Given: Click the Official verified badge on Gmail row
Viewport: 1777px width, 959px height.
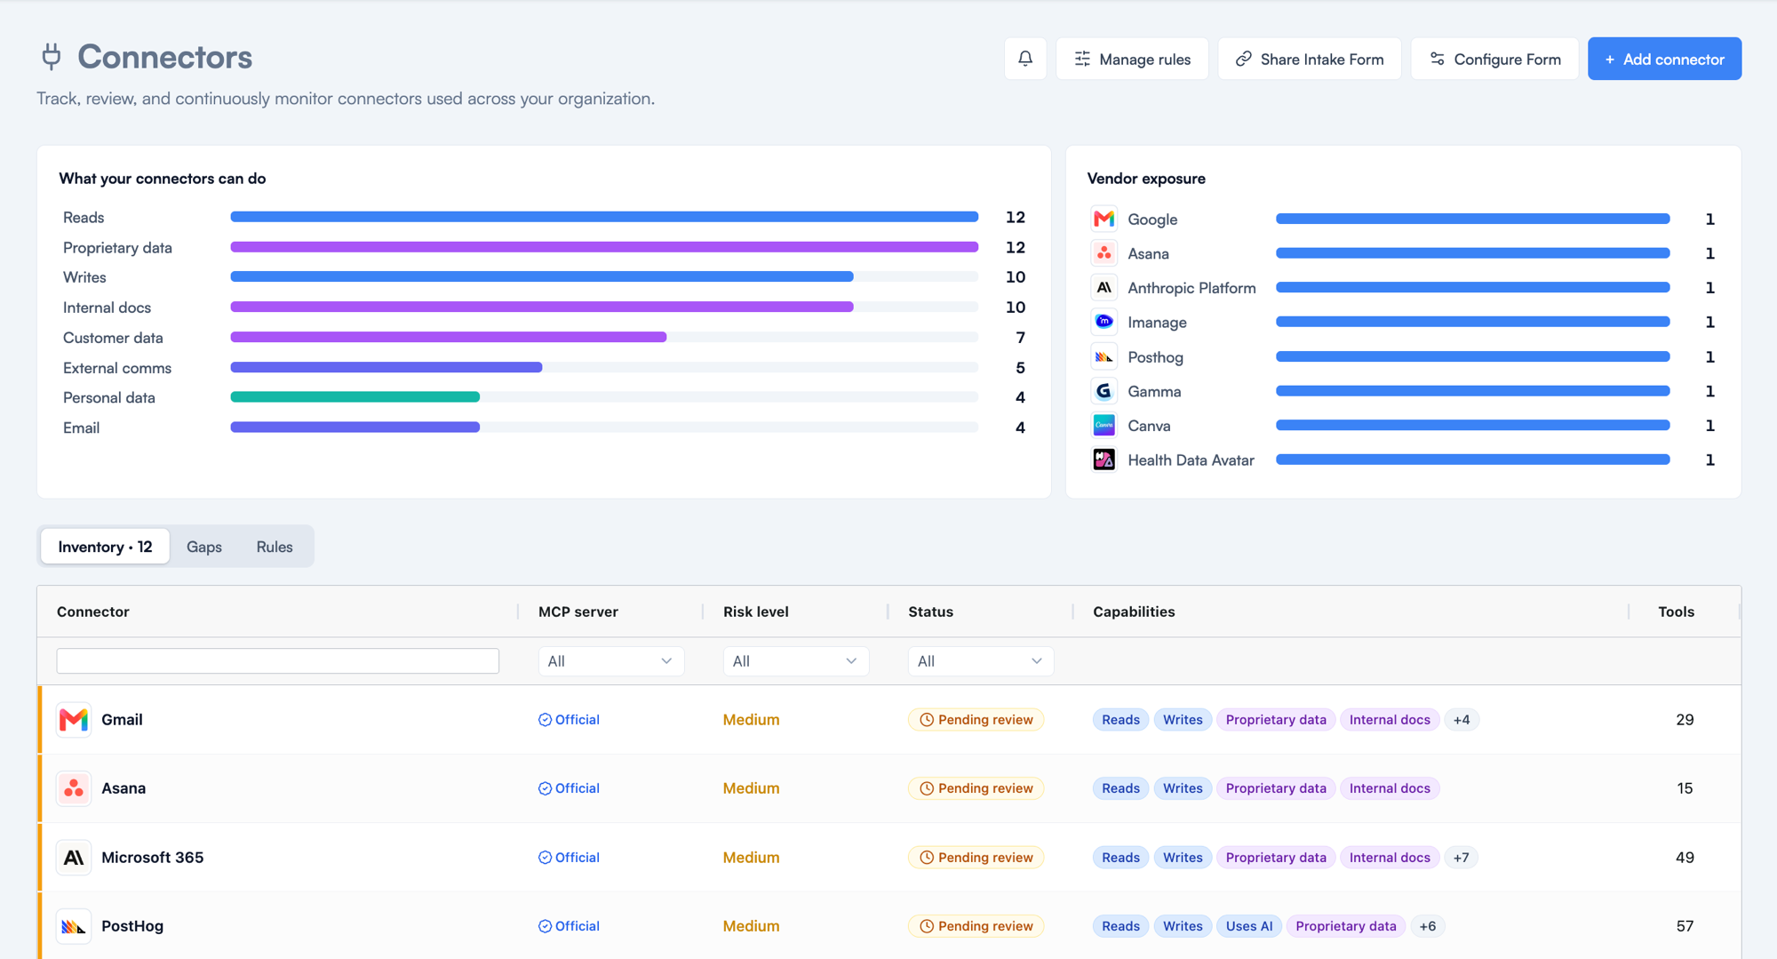Looking at the screenshot, I should point(569,720).
